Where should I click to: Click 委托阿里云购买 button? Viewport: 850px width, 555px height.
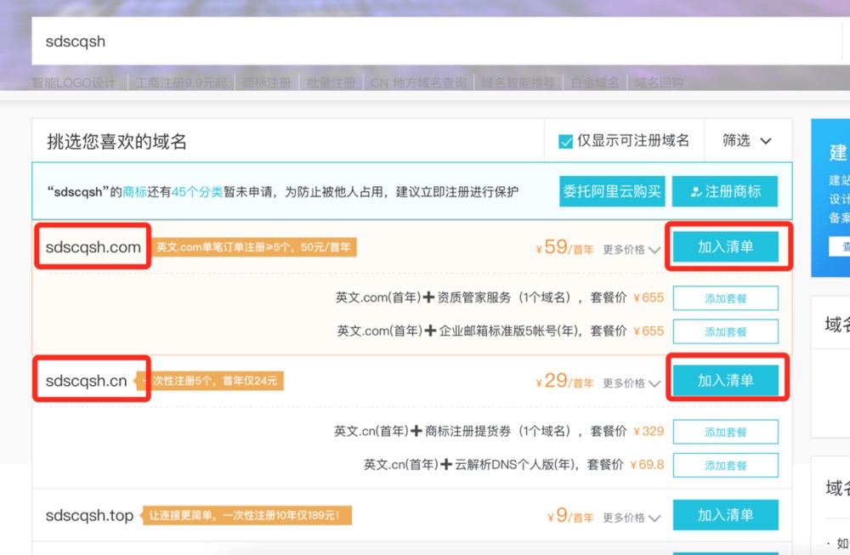[x=612, y=192]
